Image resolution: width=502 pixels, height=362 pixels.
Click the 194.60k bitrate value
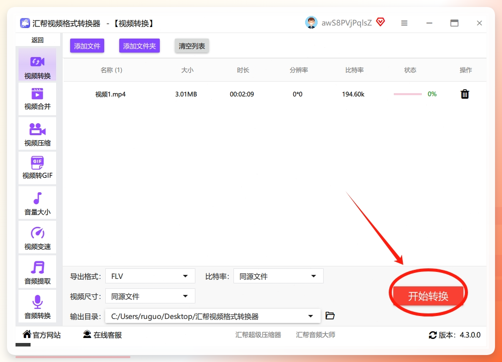pos(353,94)
